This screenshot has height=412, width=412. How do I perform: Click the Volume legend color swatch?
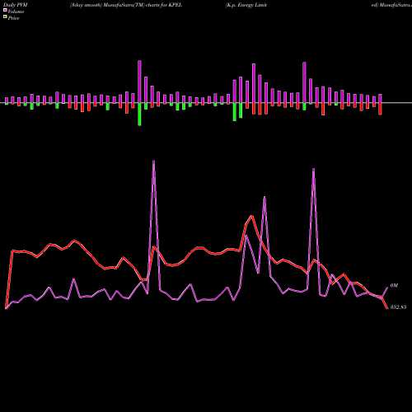(5, 10)
